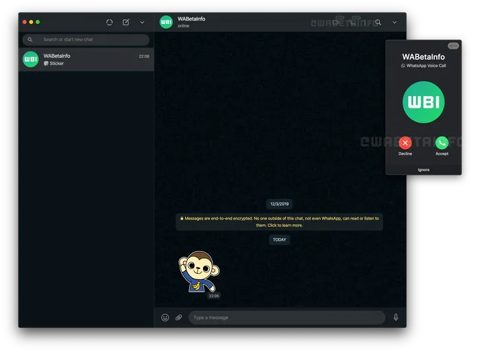Click the 'Search or start new chat' field

tap(89, 40)
